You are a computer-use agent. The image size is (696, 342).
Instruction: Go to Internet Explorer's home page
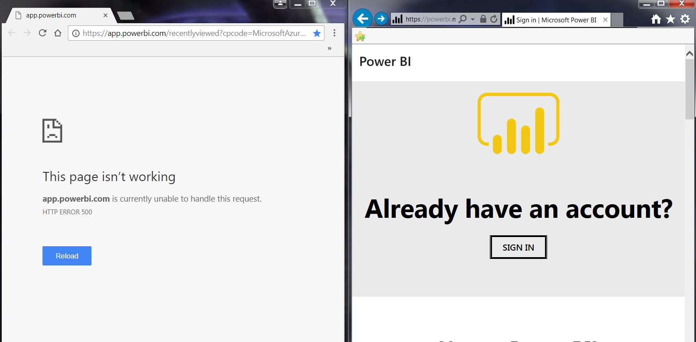(x=656, y=19)
